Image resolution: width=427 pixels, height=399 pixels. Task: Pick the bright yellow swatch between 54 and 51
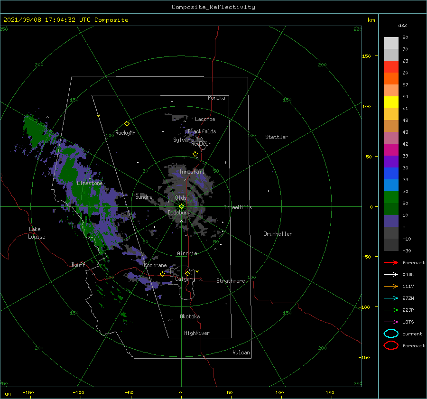tap(391, 102)
